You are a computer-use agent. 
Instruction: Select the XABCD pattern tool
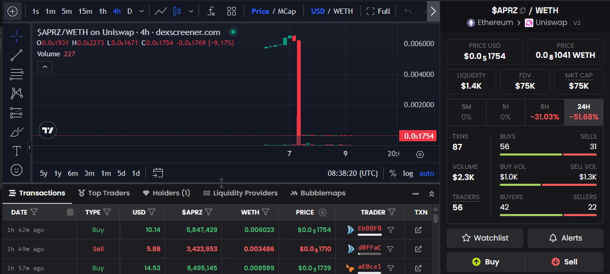click(17, 93)
